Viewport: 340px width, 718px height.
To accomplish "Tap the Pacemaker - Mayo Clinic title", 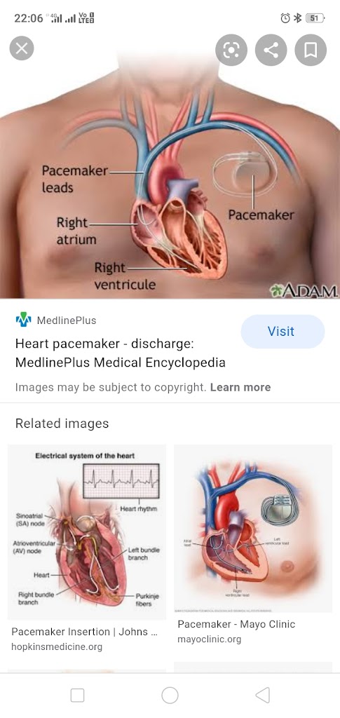I will pos(236,624).
